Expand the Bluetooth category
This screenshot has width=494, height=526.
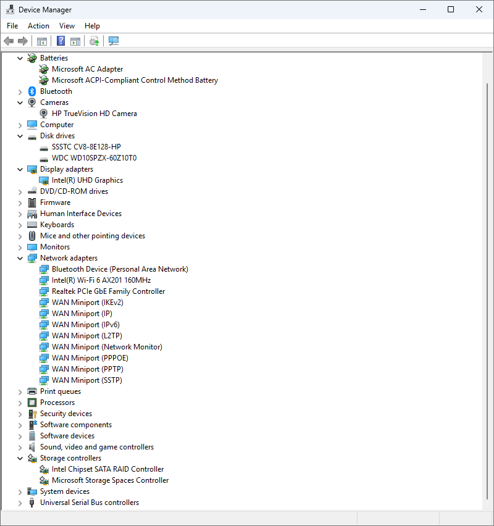pos(20,91)
